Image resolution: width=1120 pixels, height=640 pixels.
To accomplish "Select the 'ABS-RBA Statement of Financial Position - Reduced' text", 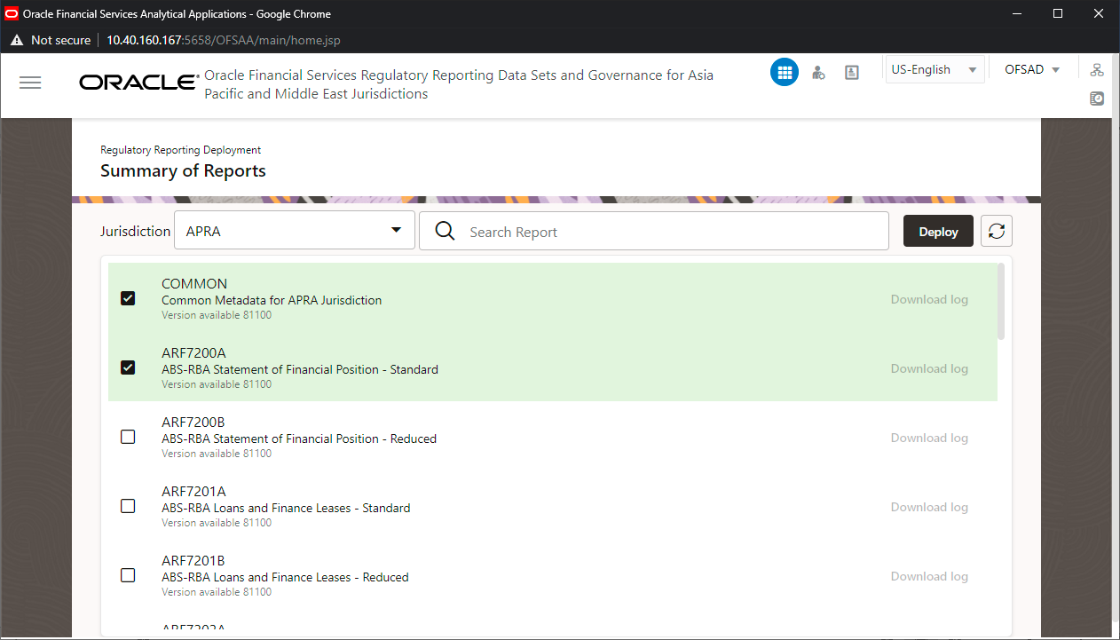I will click(299, 439).
